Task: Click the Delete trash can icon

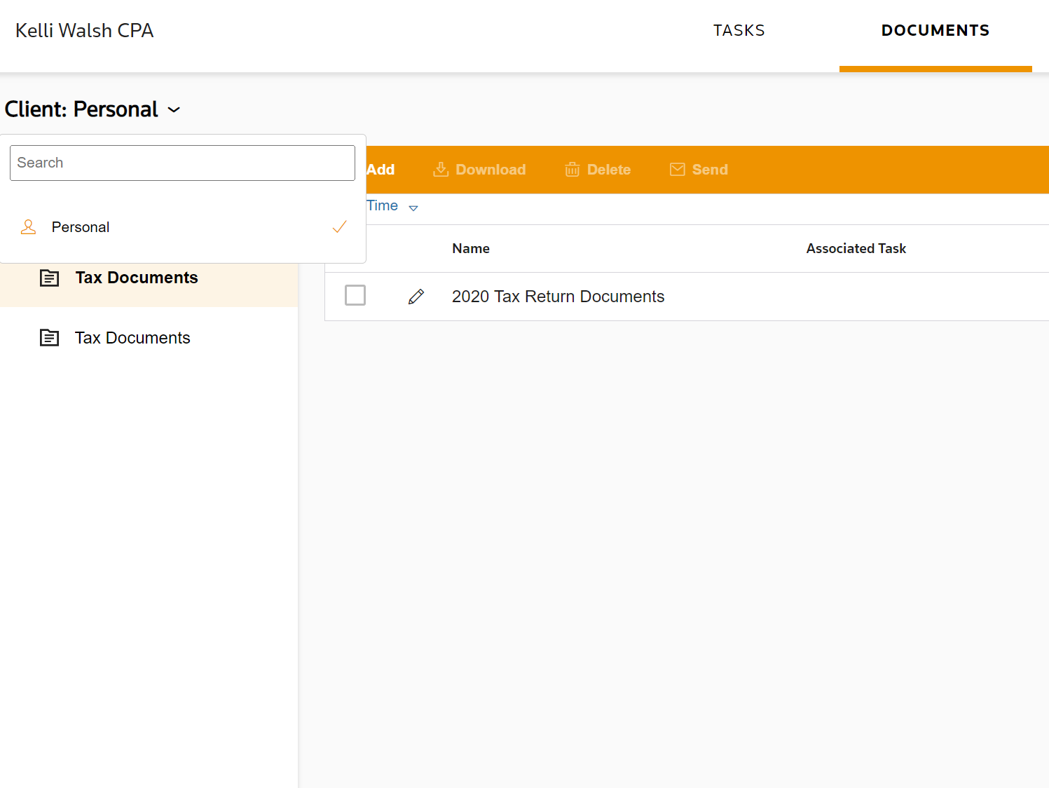Action: [573, 170]
